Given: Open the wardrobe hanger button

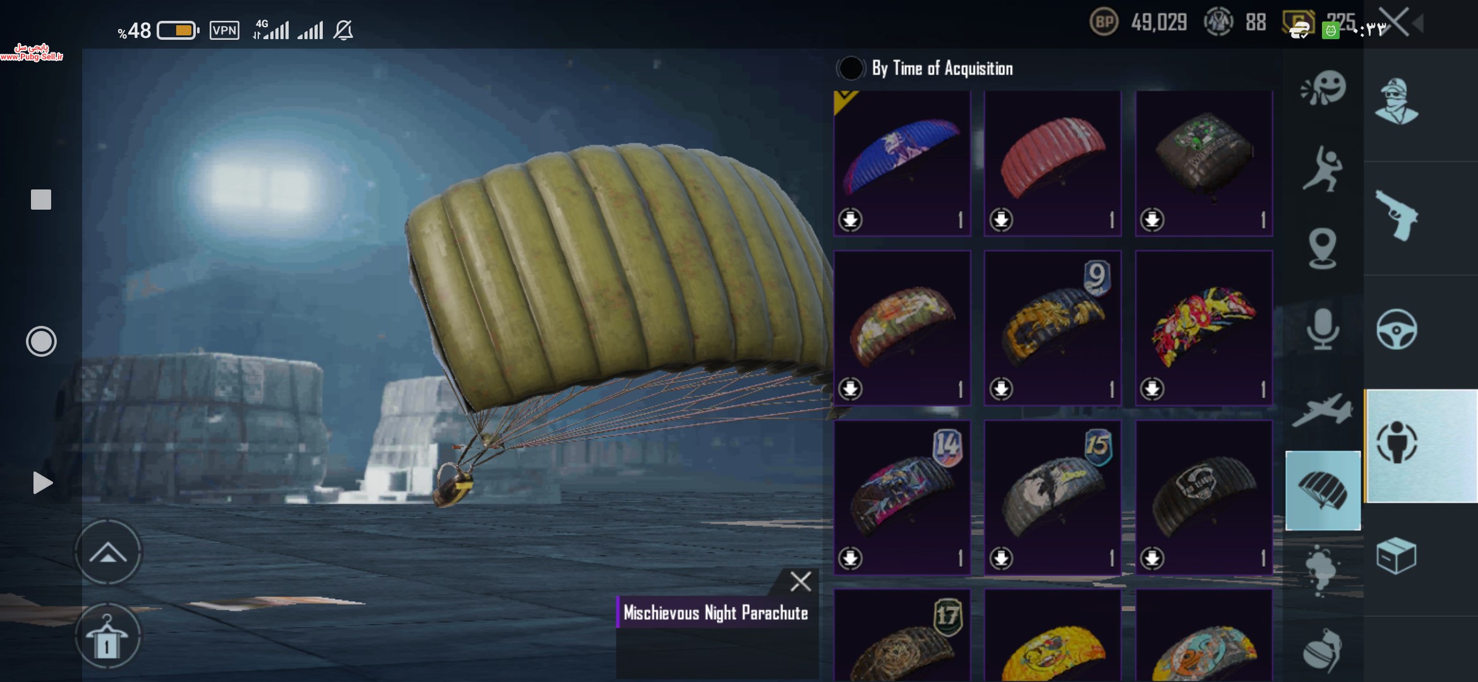Looking at the screenshot, I should click(108, 636).
